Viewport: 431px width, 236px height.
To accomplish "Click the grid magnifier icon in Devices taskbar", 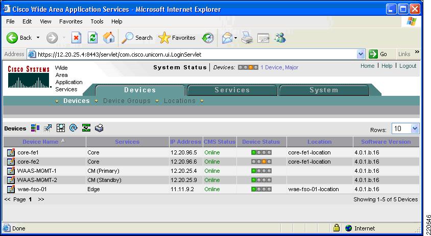I will [x=60, y=128].
